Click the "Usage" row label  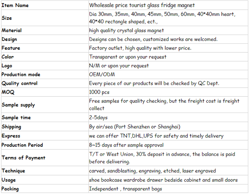9,180
